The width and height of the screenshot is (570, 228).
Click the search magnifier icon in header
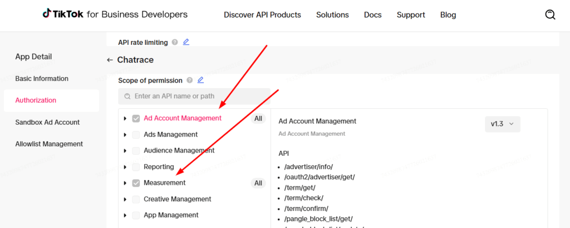[550, 15]
